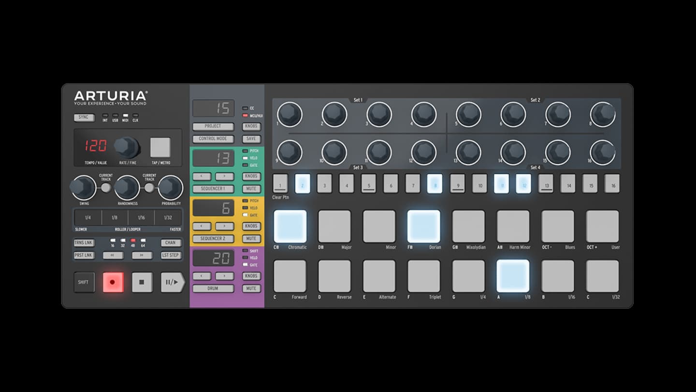The width and height of the screenshot is (696, 392).
Task: Toggle lit step button 2
Action: coord(303,184)
